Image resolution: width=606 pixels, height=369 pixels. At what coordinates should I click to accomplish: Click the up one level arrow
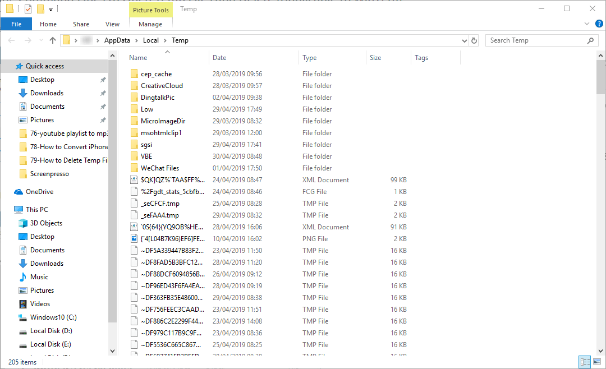click(x=52, y=40)
